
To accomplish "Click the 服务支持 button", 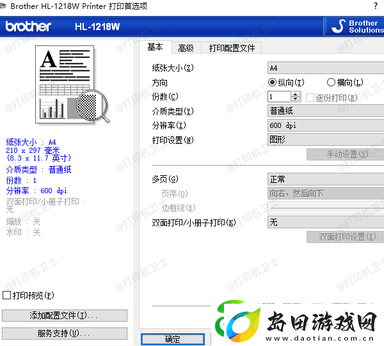I will [x=65, y=333].
